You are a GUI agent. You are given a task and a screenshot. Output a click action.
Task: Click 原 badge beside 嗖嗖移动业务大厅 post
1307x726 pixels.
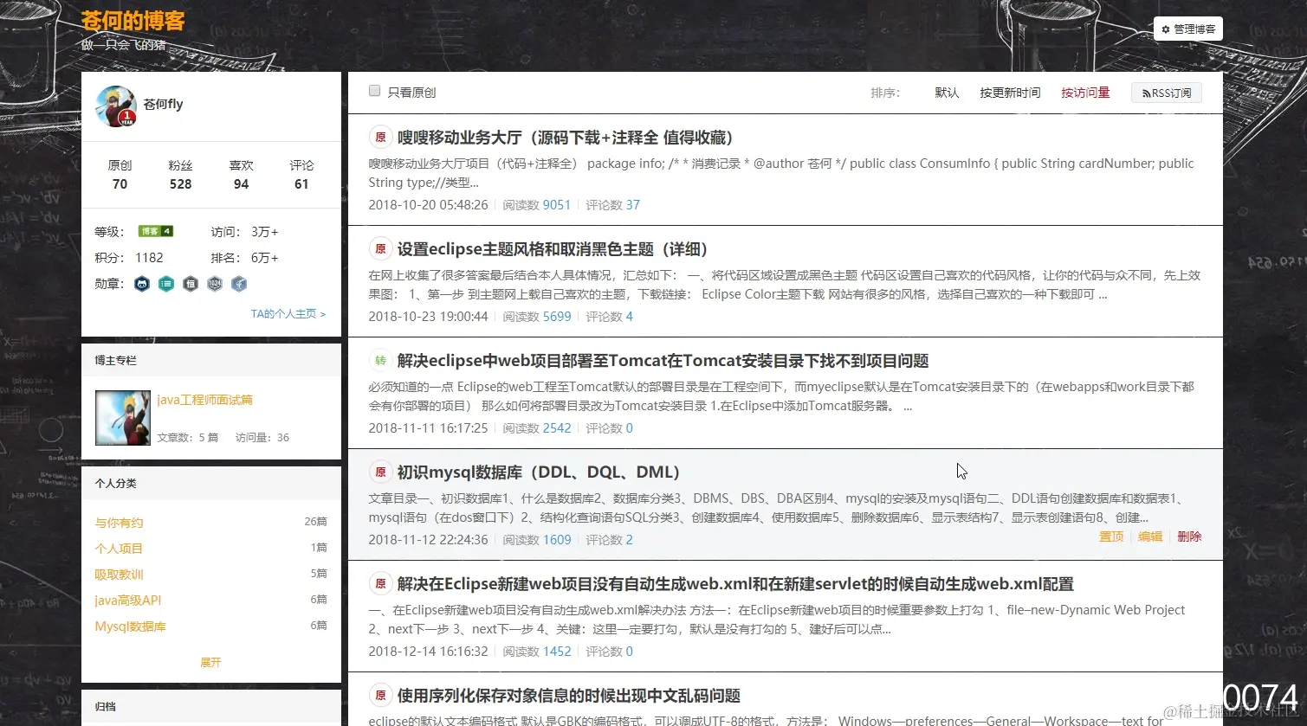pyautogui.click(x=379, y=138)
